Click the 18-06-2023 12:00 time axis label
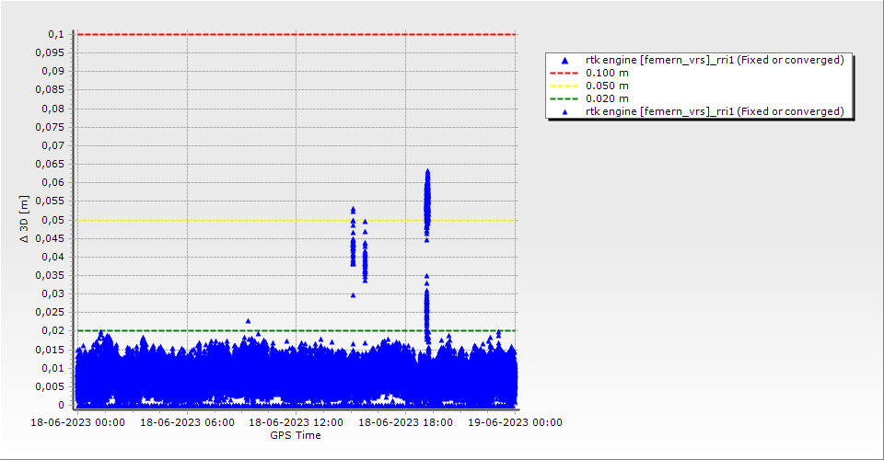884x460 pixels. [296, 422]
